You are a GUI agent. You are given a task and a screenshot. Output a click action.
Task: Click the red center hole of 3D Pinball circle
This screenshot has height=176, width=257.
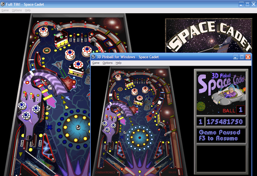[x=140, y=137]
